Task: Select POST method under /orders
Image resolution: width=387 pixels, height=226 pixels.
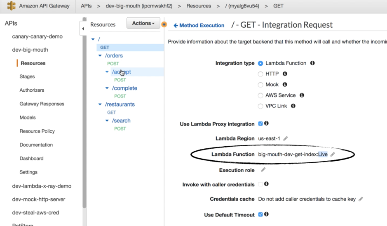Action: 113,64
